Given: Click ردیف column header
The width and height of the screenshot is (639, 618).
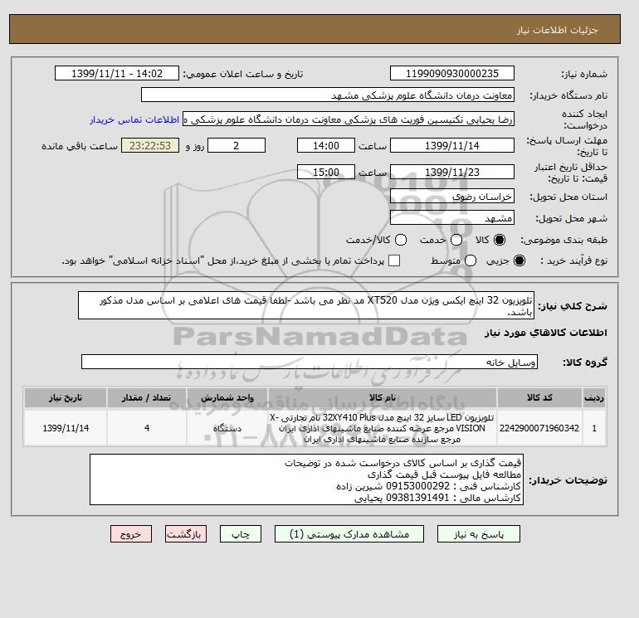Looking at the screenshot, I should (x=594, y=397).
